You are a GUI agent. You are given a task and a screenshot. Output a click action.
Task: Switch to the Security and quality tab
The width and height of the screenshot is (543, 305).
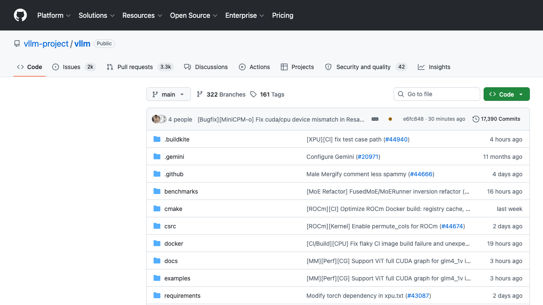pyautogui.click(x=366, y=67)
